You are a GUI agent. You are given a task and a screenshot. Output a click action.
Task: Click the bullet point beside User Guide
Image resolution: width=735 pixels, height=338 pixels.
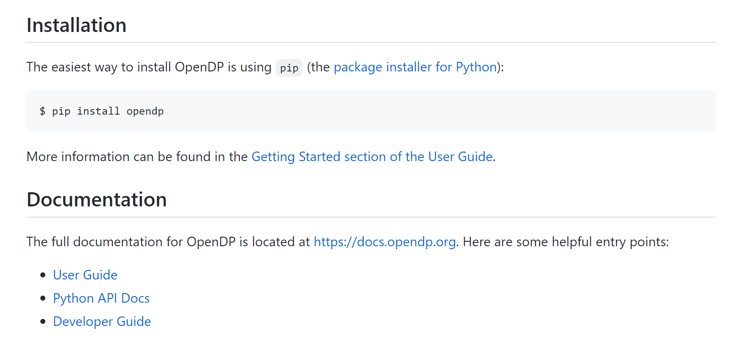(43, 275)
